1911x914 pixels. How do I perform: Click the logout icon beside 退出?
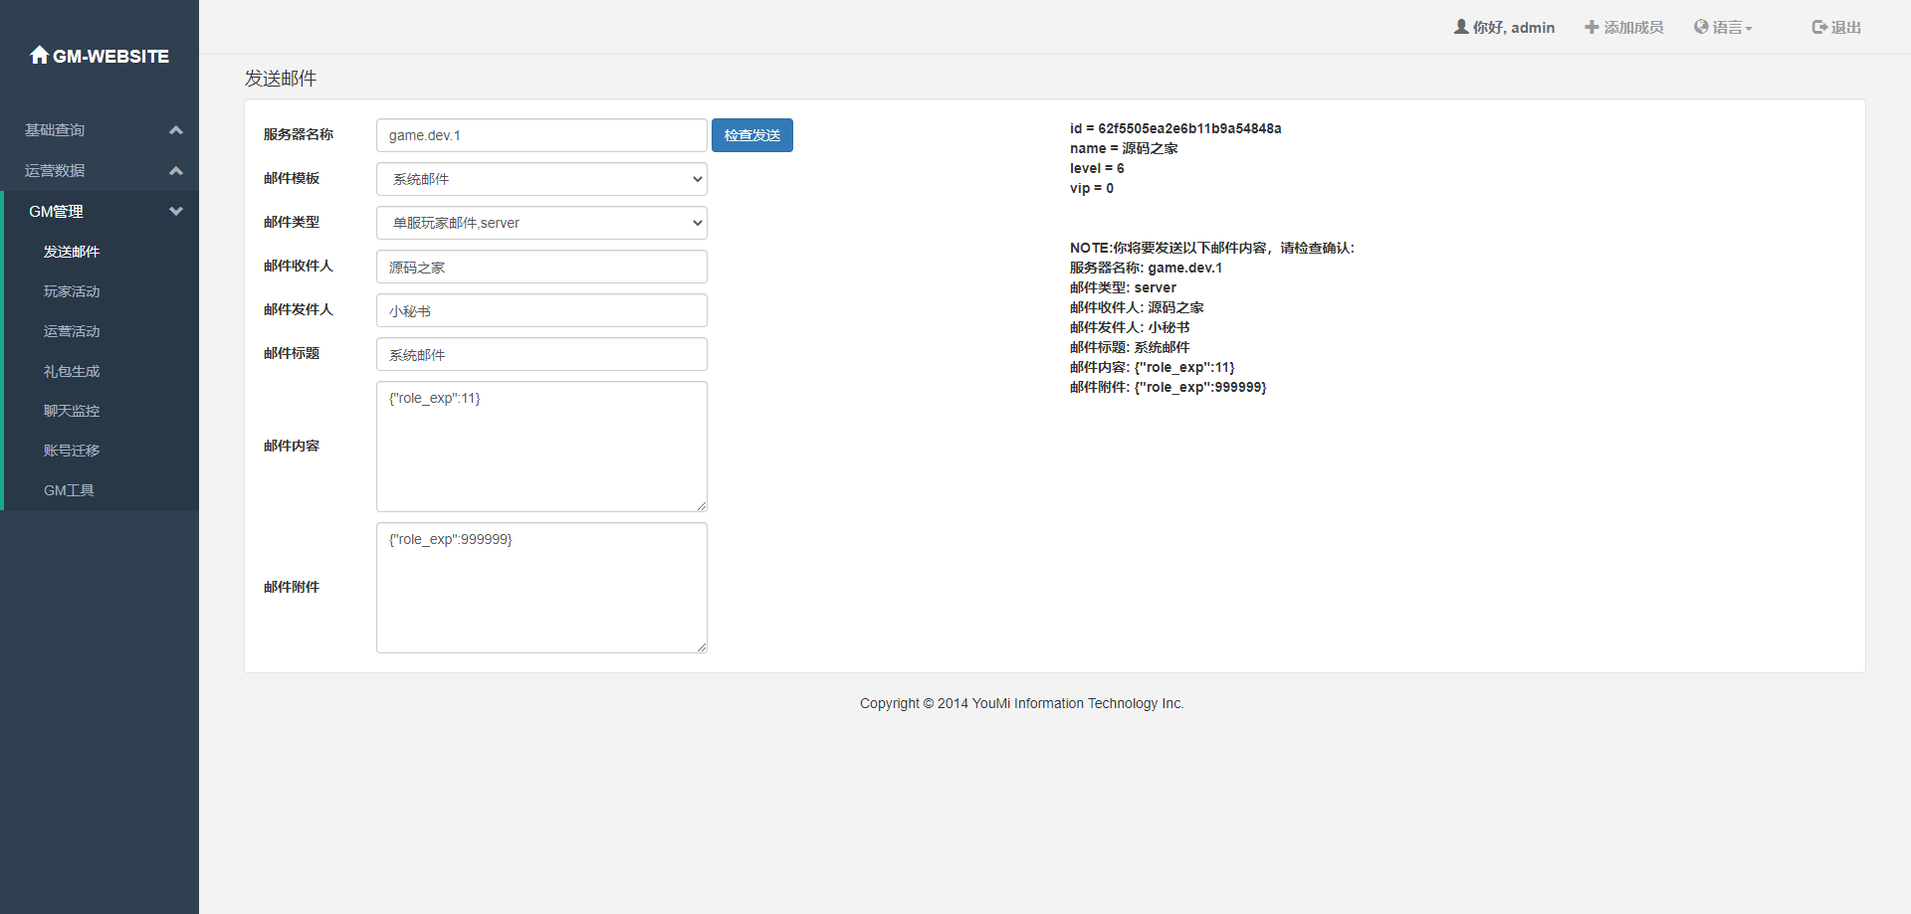[x=1819, y=27]
